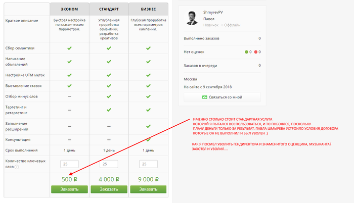Click Бизнес checkmark for Заполнение расширений
The image size is (354, 203).
148,126
